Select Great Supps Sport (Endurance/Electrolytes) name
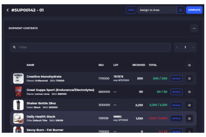The height and width of the screenshot is (137, 206). click(x=60, y=90)
